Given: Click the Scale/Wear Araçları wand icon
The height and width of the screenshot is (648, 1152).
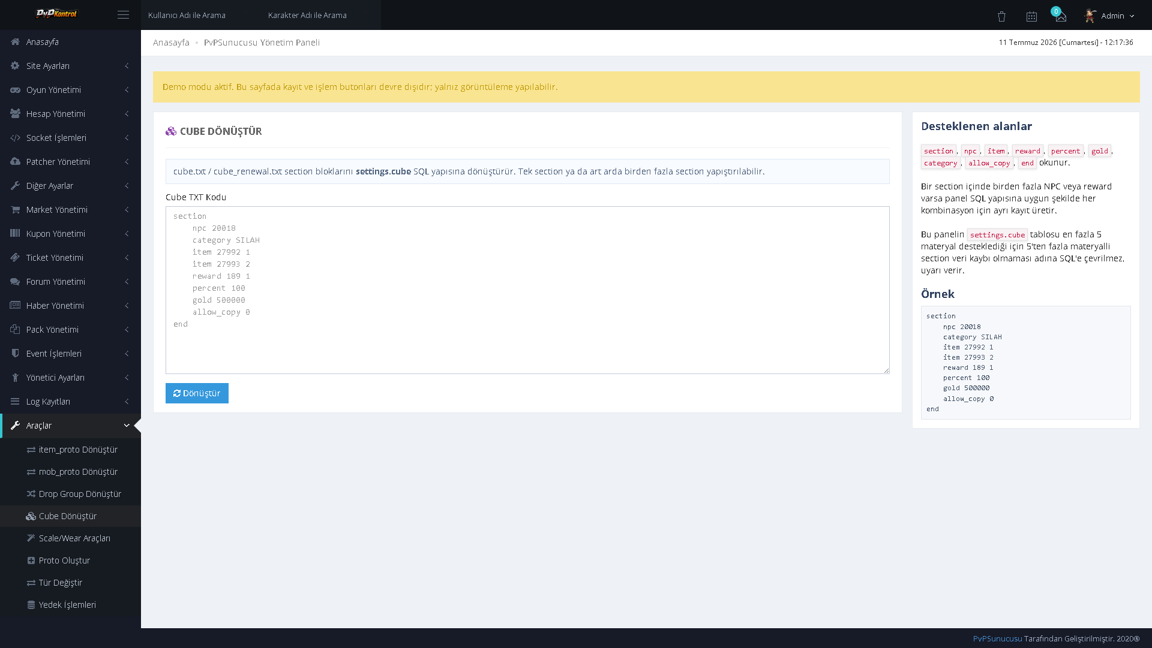Looking at the screenshot, I should [x=31, y=538].
